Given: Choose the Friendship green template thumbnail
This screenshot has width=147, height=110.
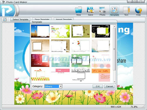Looking at the screenshot, I should [81, 60].
